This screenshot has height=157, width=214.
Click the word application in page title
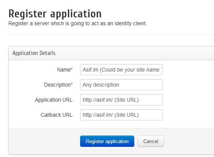click(76, 14)
